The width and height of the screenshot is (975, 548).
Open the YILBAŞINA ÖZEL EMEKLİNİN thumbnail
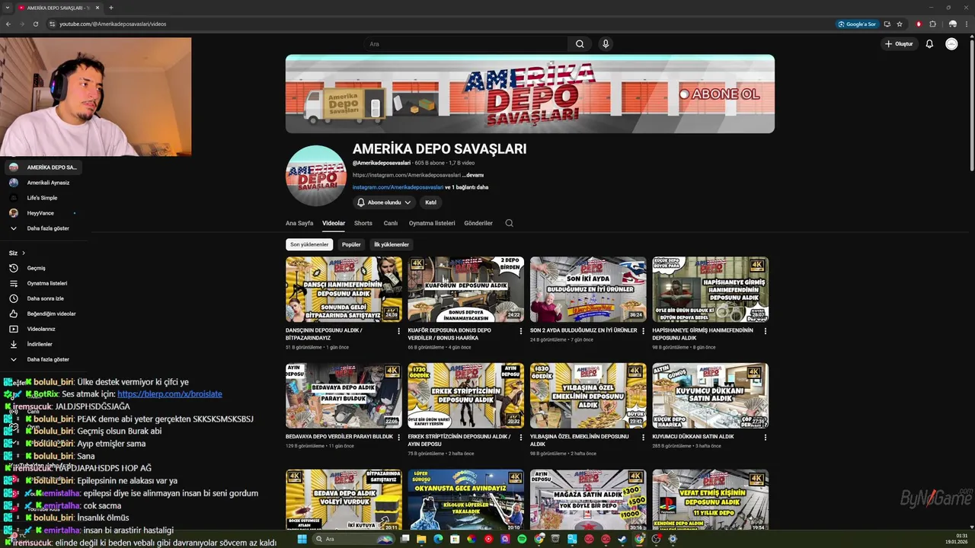click(x=588, y=395)
